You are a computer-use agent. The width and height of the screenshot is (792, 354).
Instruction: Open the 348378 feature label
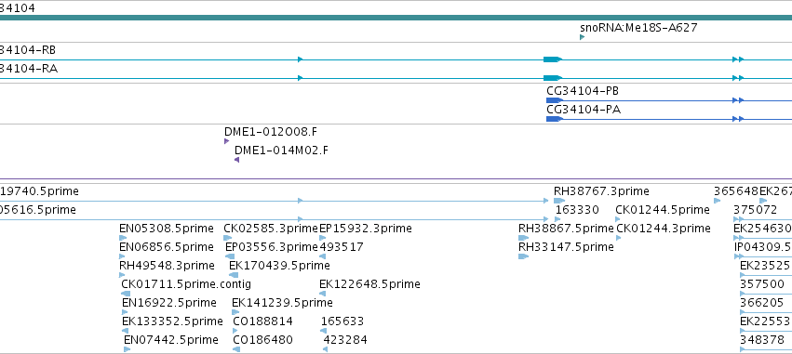click(x=761, y=340)
